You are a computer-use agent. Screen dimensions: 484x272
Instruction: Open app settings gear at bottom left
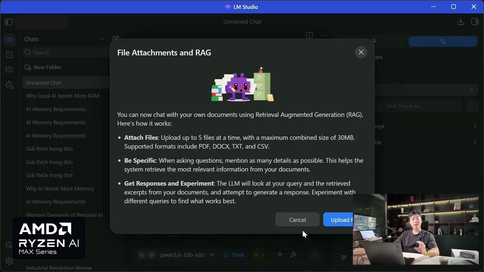click(9, 261)
